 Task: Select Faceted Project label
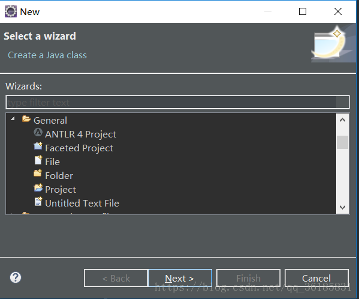point(79,148)
